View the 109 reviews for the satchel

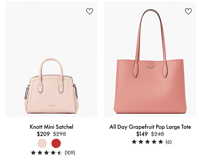click(70, 153)
